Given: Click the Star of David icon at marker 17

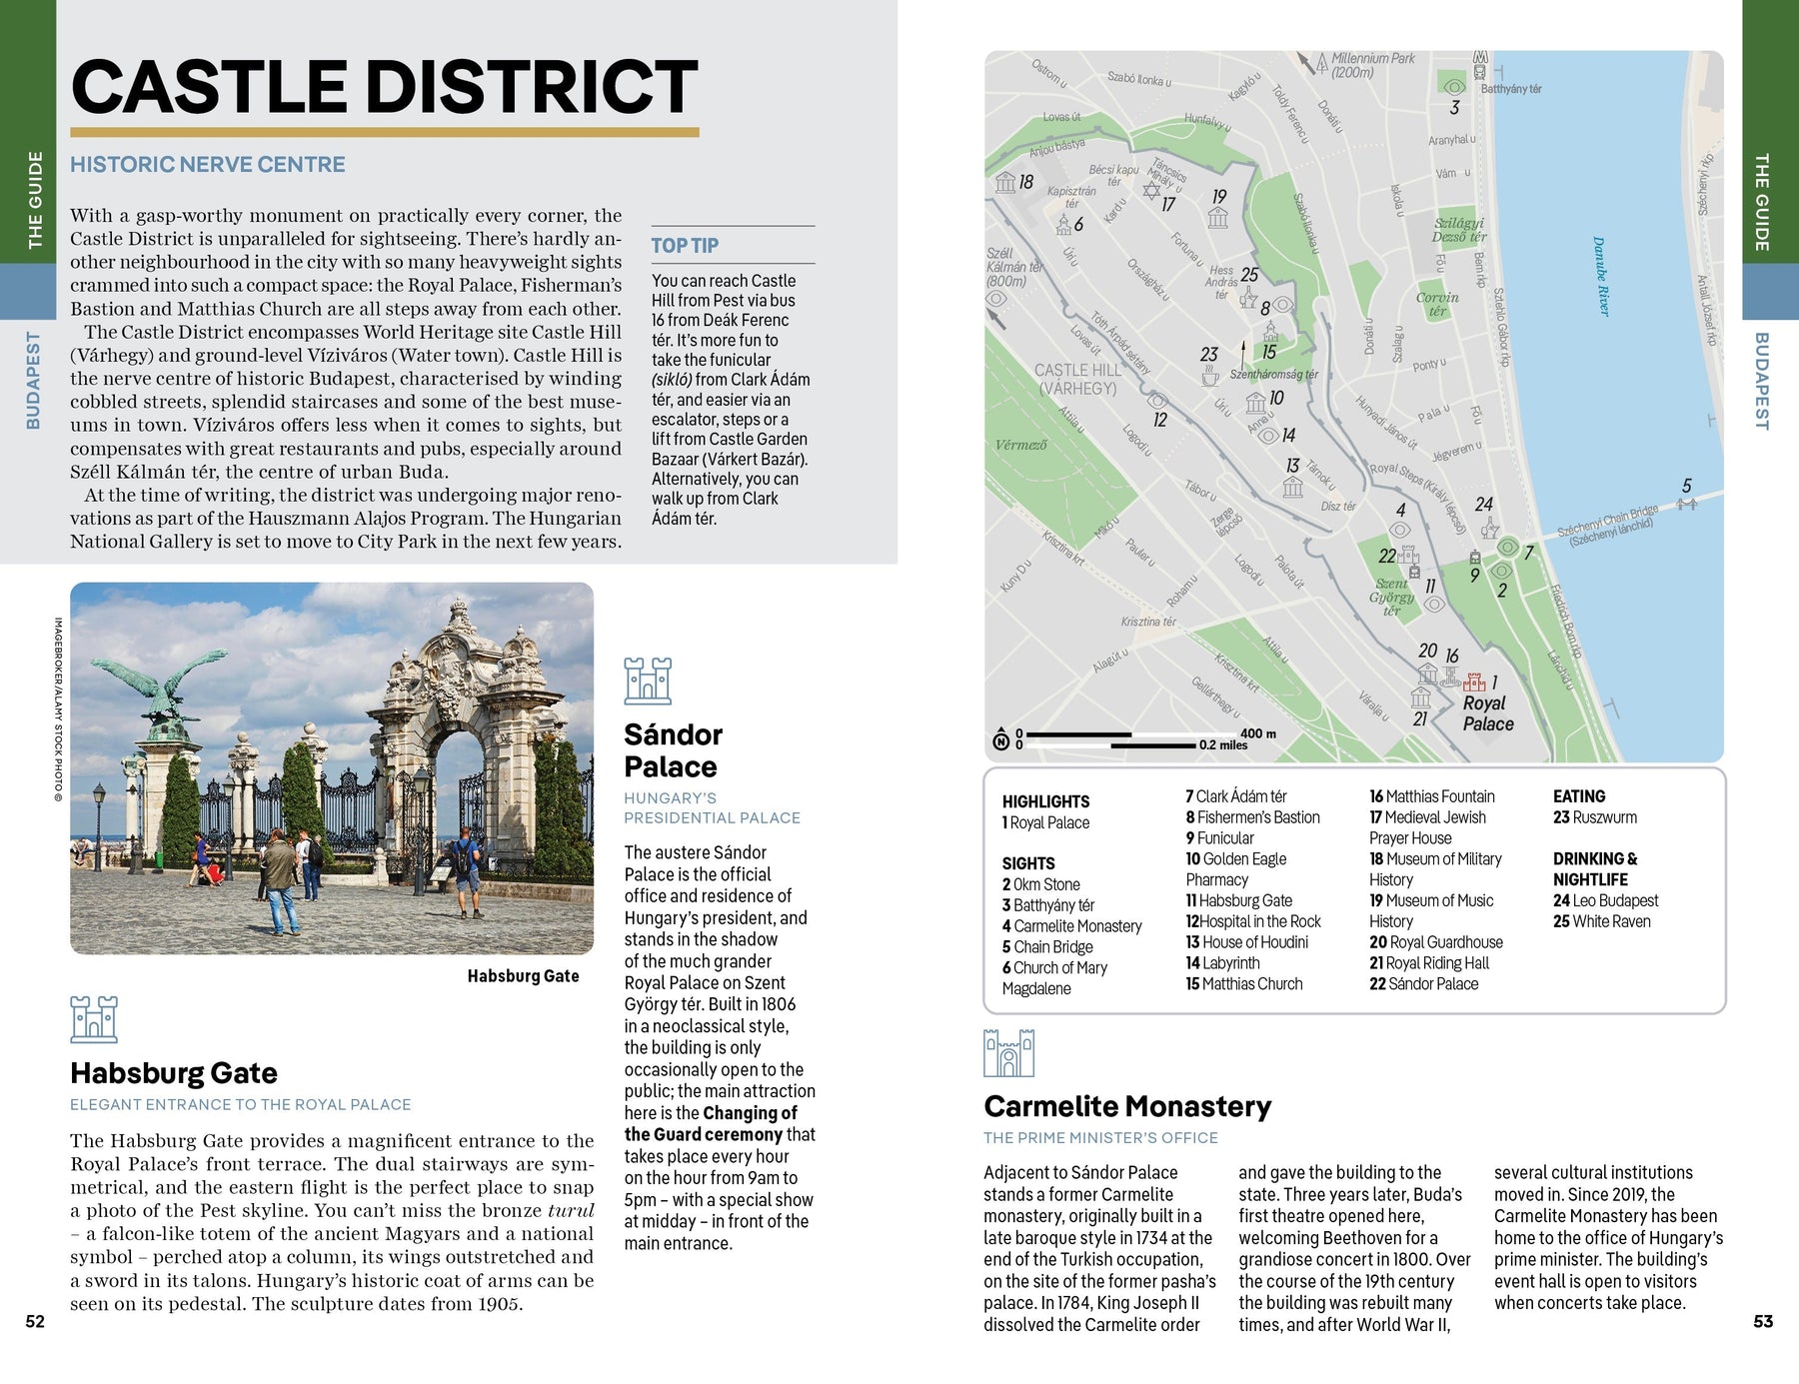Looking at the screenshot, I should tap(1152, 190).
